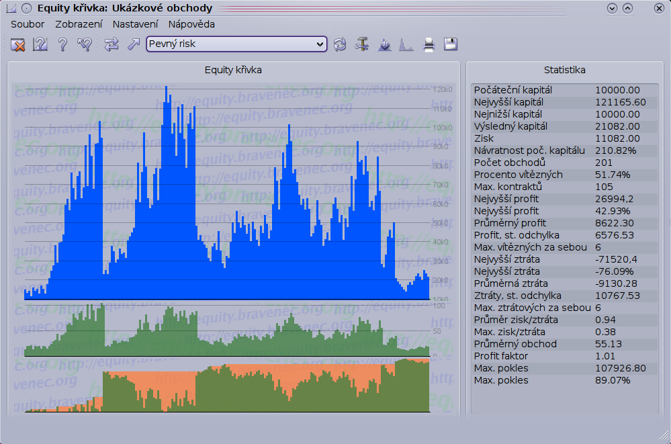Click the window menu icon in title bar

11,9
